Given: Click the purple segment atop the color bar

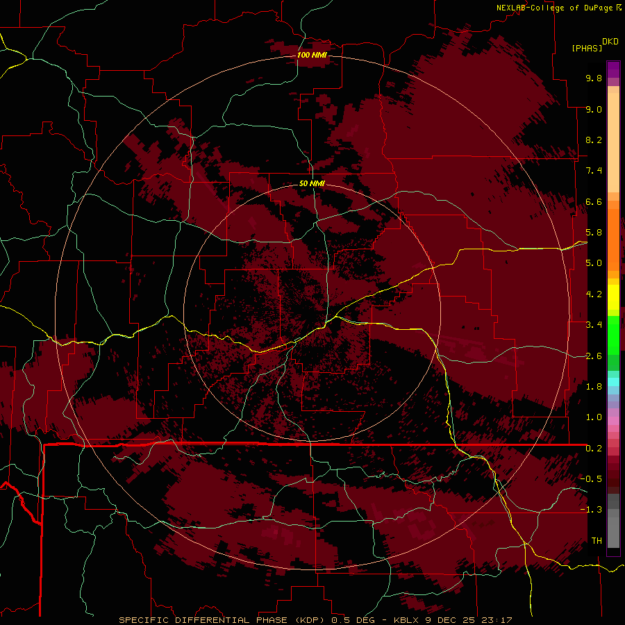Looking at the screenshot, I should click(613, 69).
